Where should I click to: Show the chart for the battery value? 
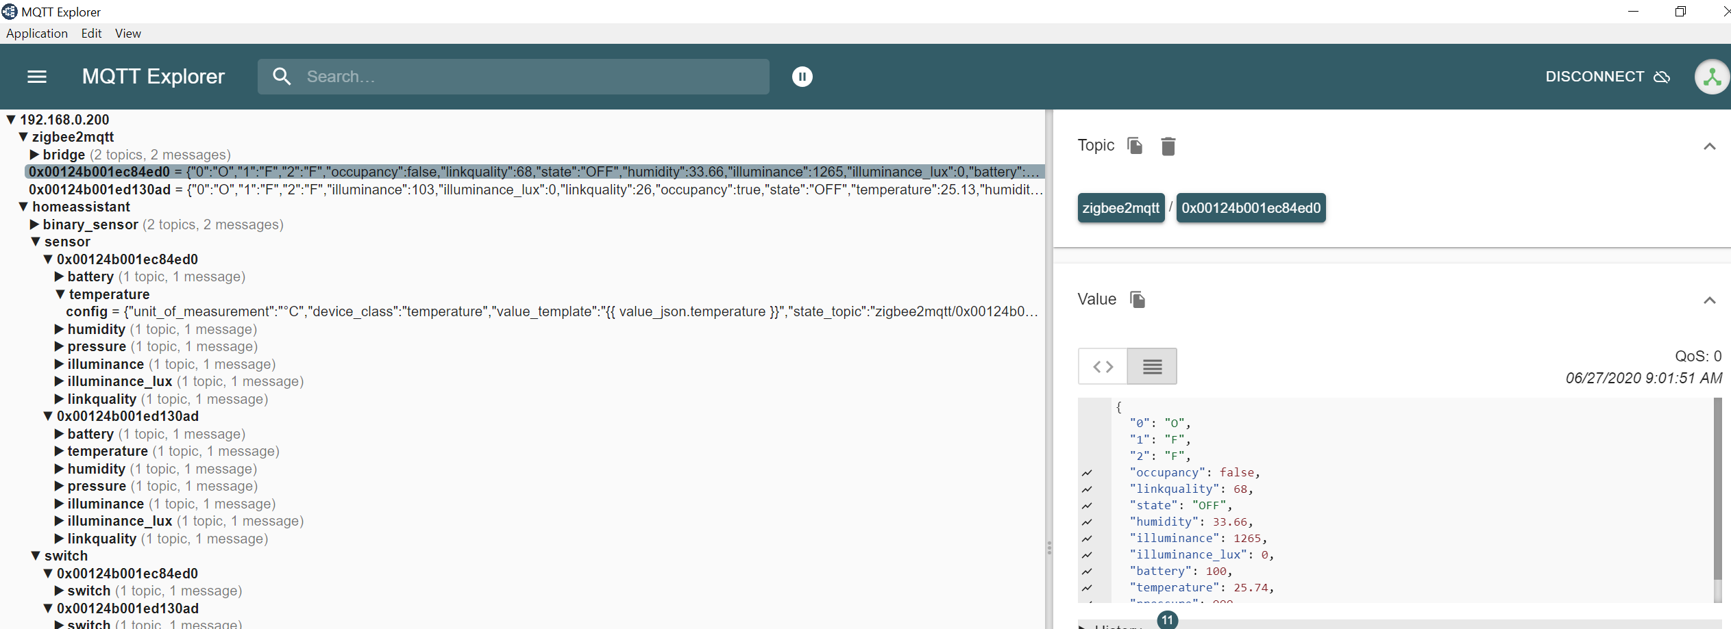coord(1087,572)
